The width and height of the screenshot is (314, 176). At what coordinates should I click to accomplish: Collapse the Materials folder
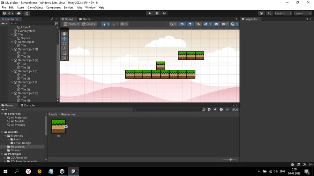pyautogui.click(x=5, y=136)
